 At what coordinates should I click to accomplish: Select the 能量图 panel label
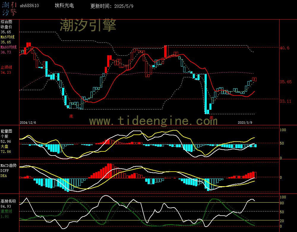click(x=6, y=131)
